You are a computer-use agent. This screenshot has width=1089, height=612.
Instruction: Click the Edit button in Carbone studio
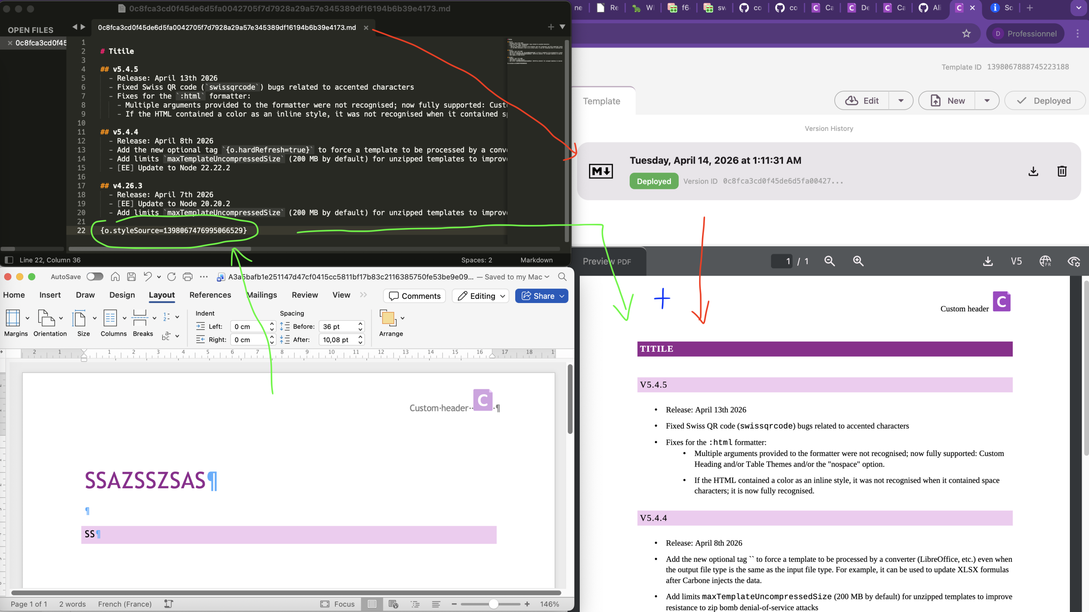861,100
